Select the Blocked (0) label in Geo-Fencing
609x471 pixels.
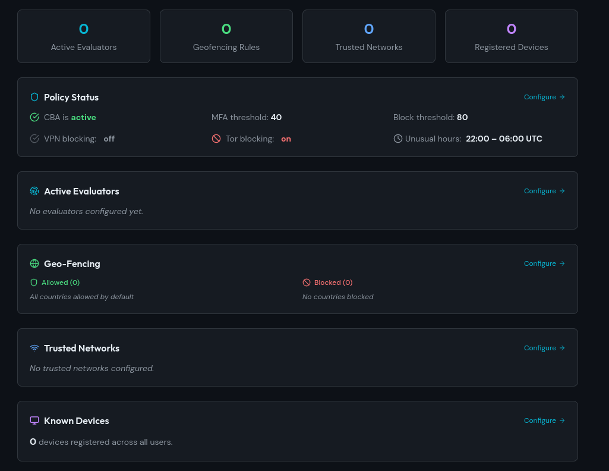[333, 282]
